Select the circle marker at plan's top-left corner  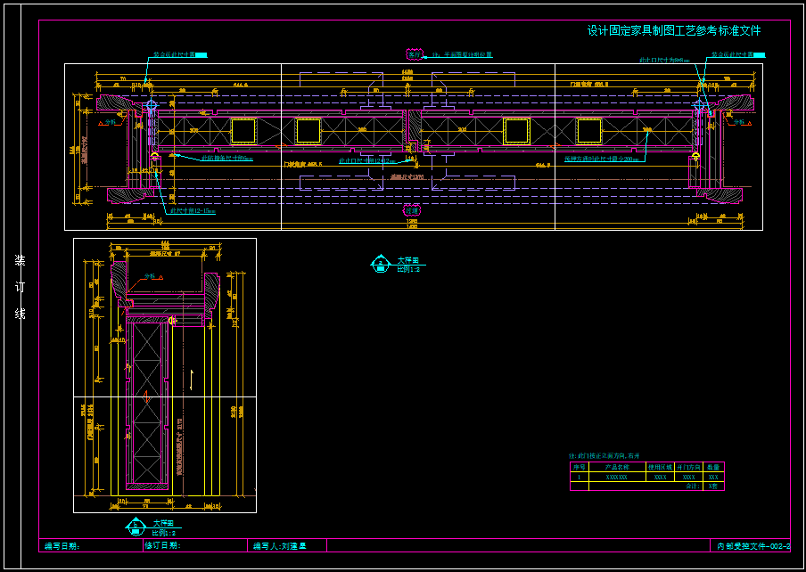(151, 105)
